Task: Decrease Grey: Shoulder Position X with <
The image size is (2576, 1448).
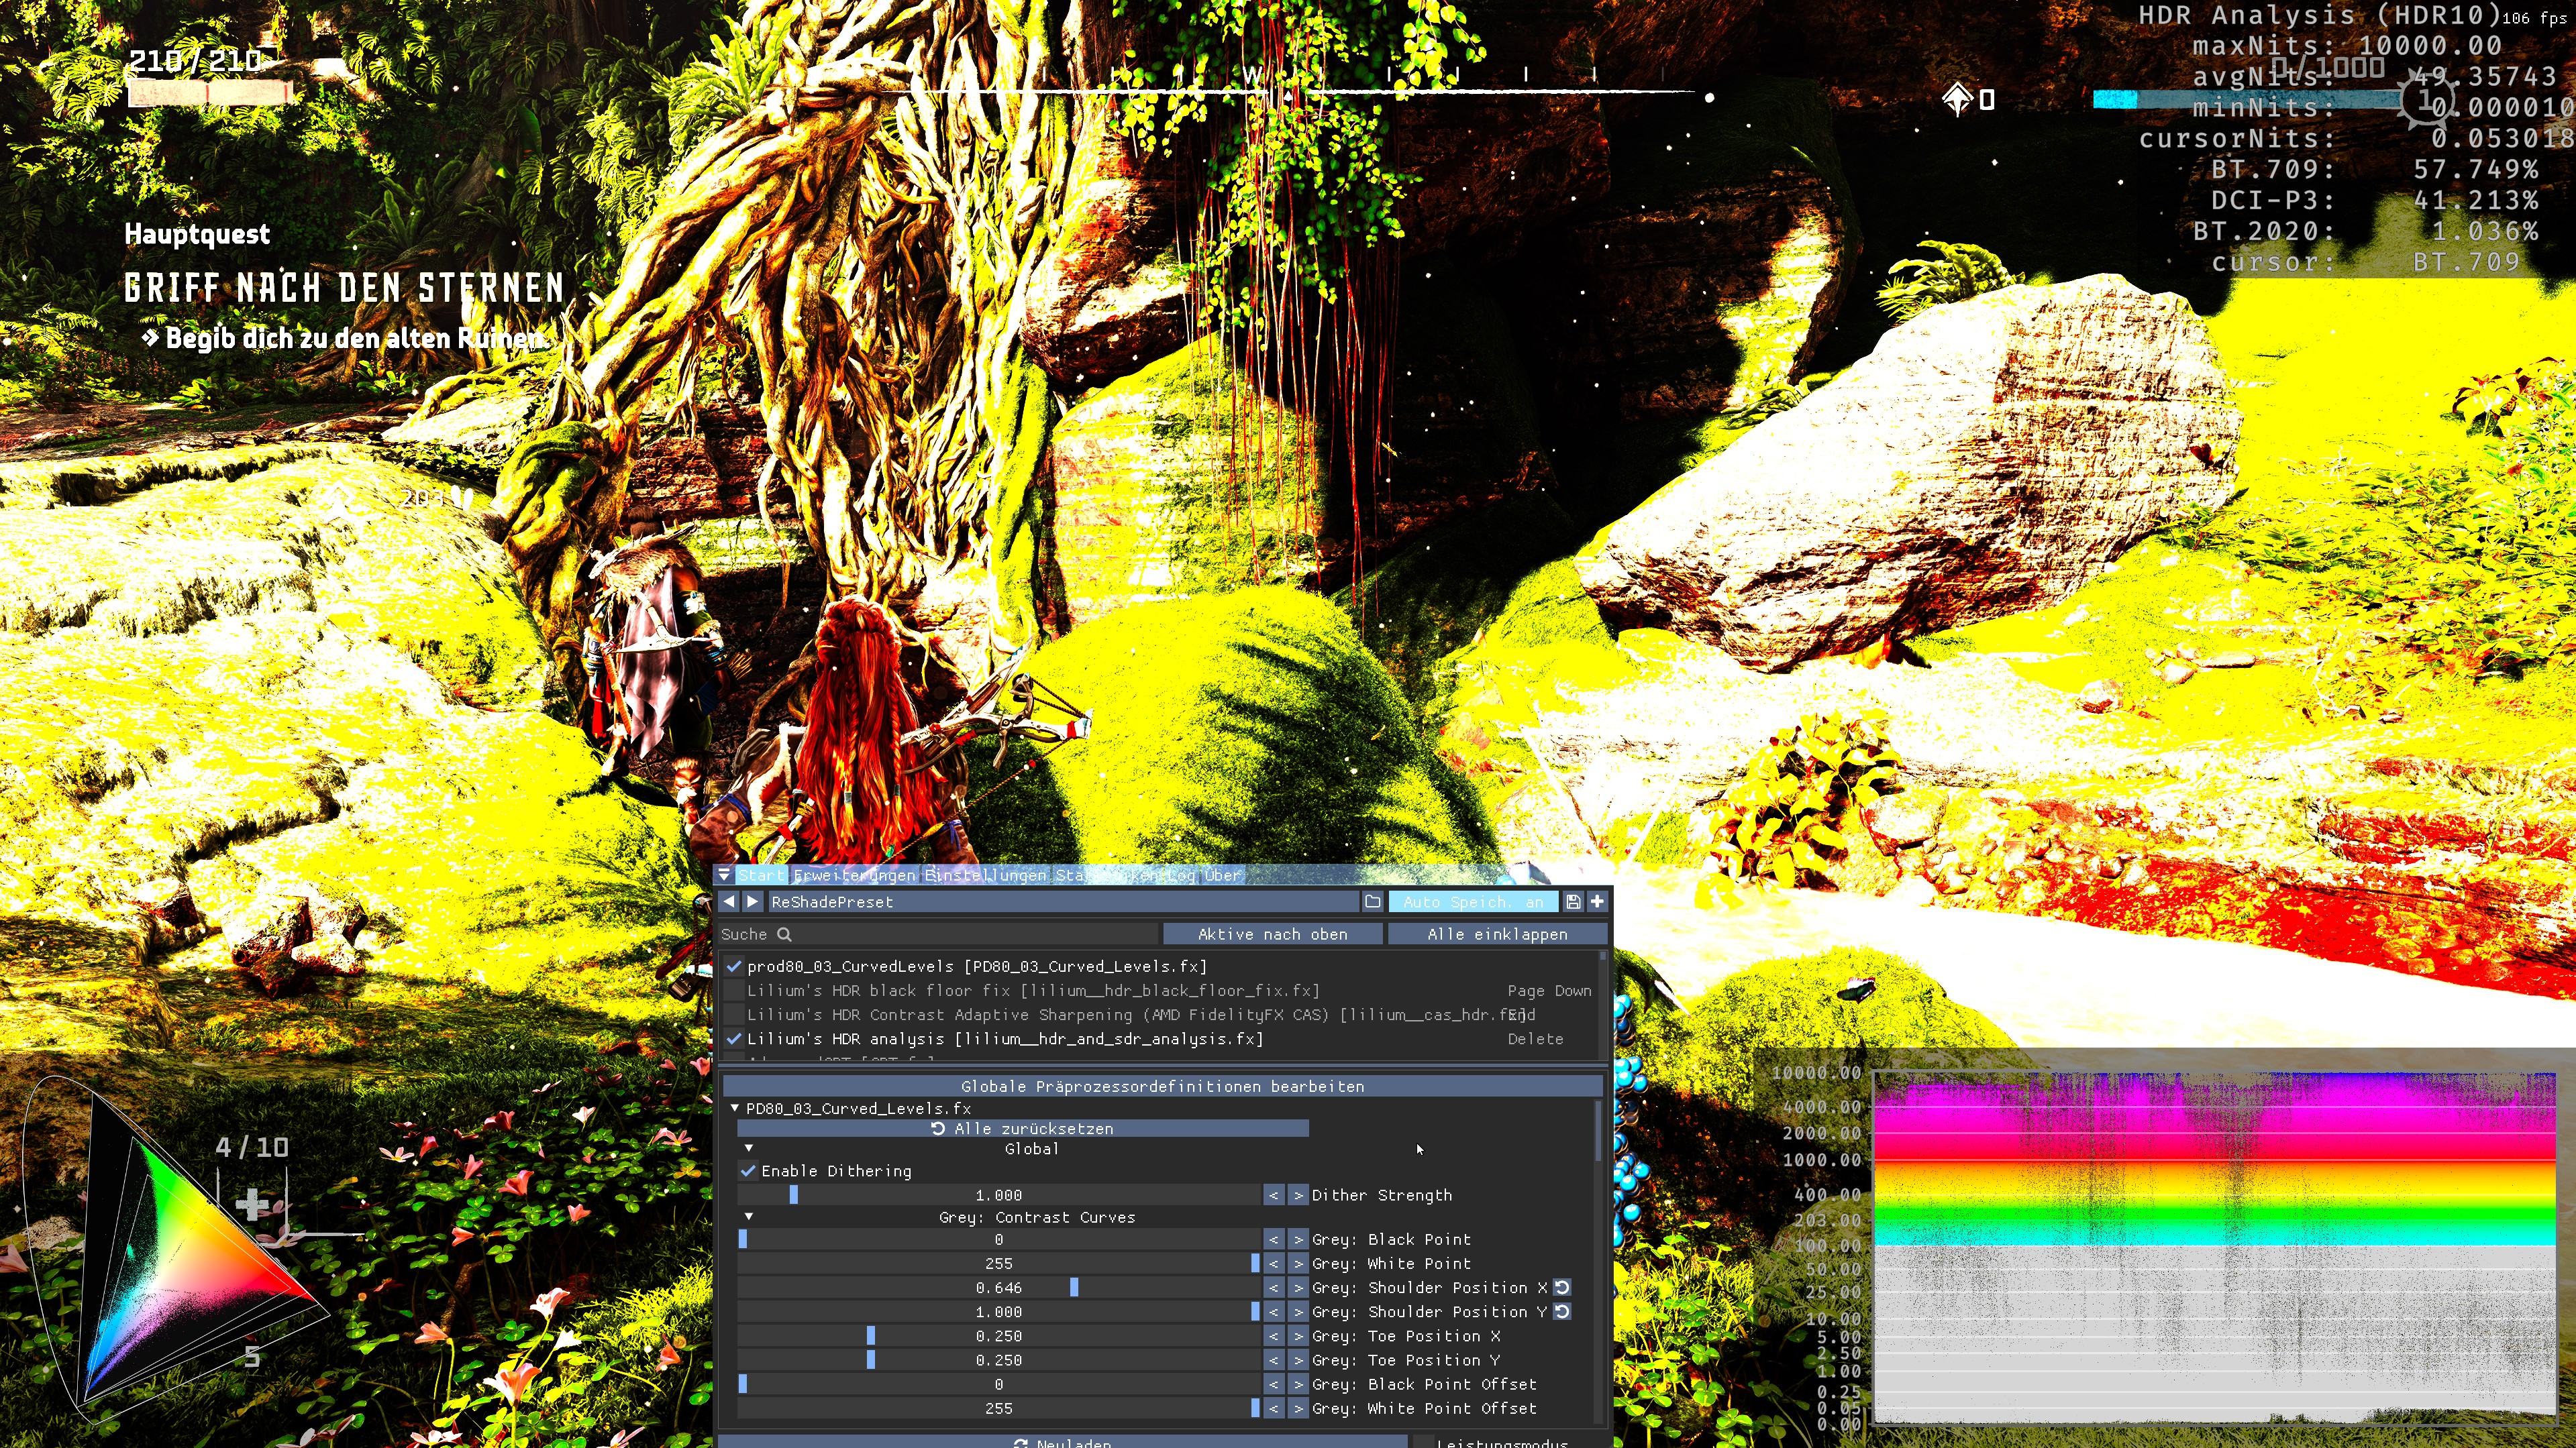Action: [x=1273, y=1287]
